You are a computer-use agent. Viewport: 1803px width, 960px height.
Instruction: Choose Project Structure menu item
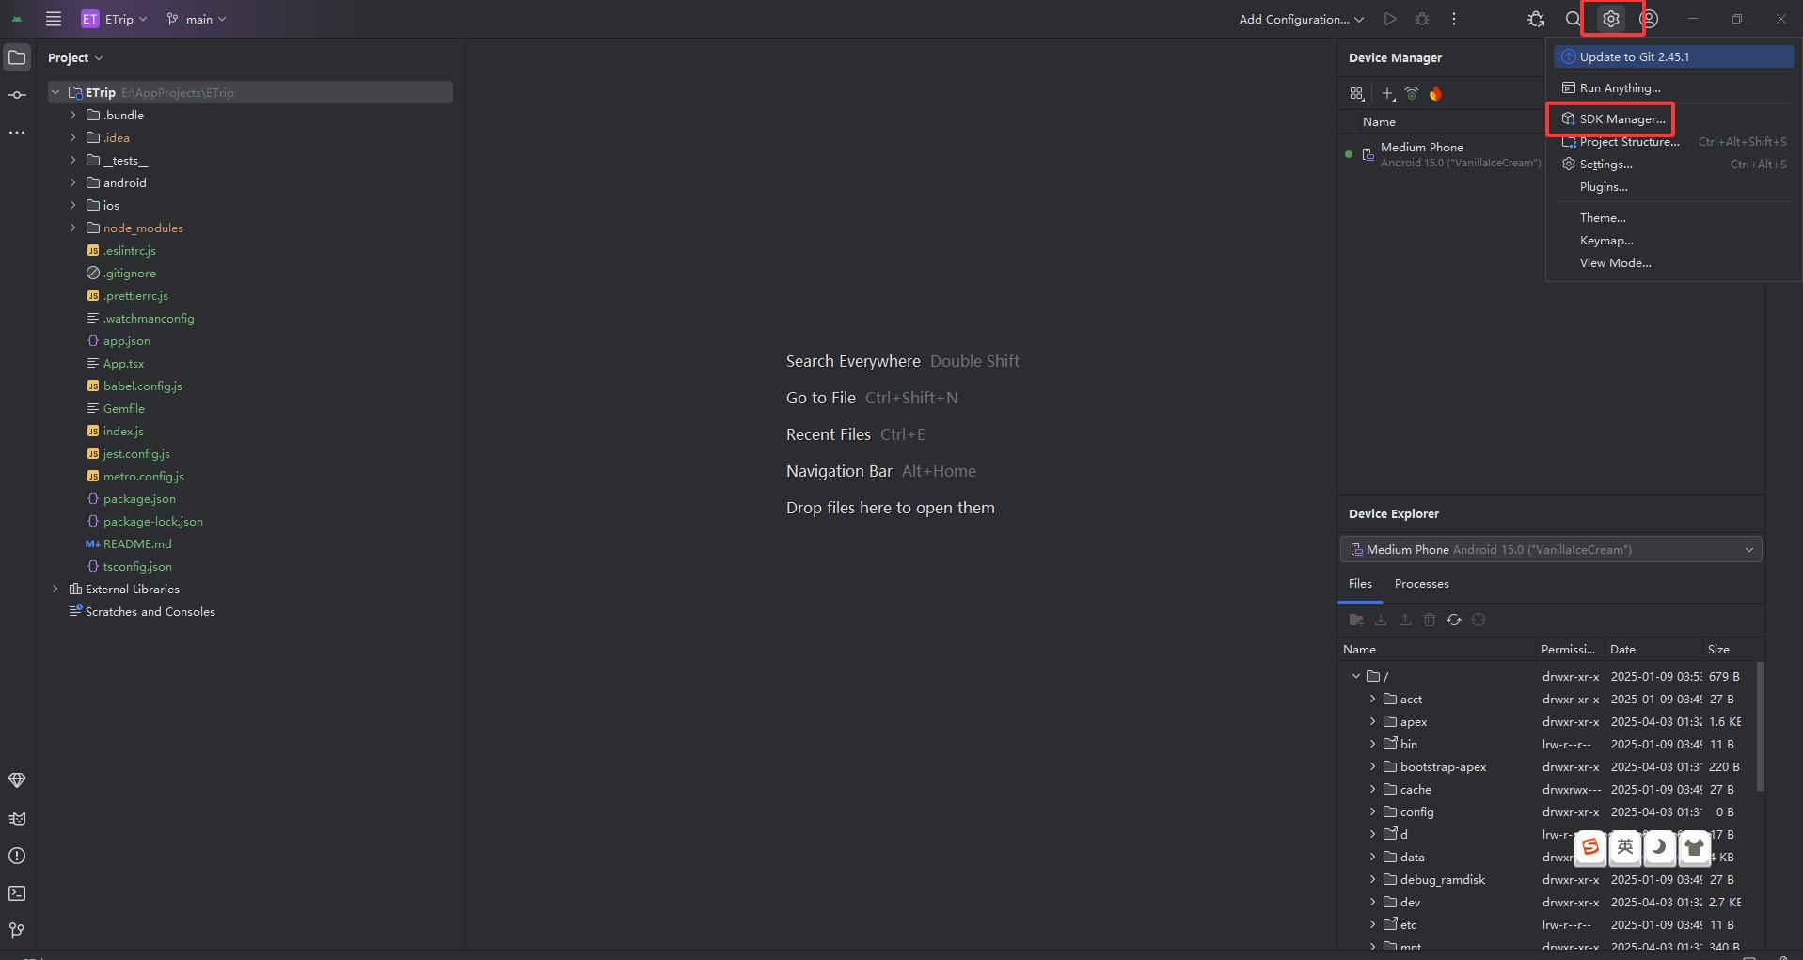tap(1674, 142)
